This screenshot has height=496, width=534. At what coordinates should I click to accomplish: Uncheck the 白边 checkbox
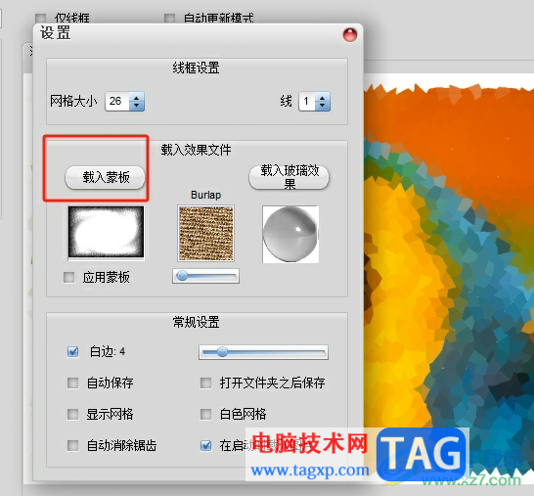tap(73, 351)
